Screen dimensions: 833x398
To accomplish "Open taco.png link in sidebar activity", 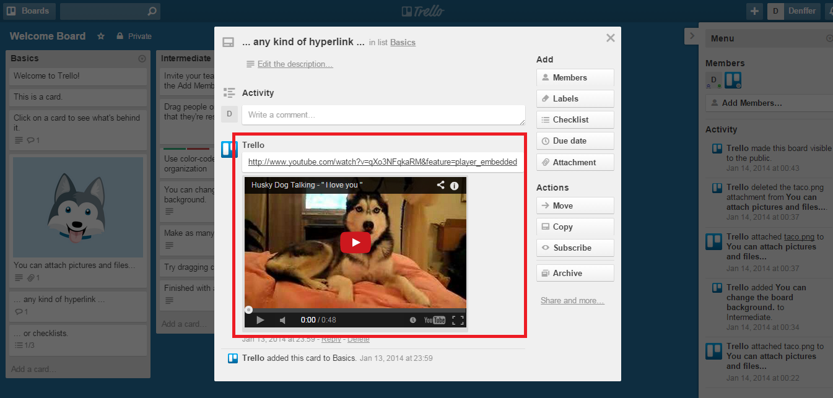I will point(799,237).
